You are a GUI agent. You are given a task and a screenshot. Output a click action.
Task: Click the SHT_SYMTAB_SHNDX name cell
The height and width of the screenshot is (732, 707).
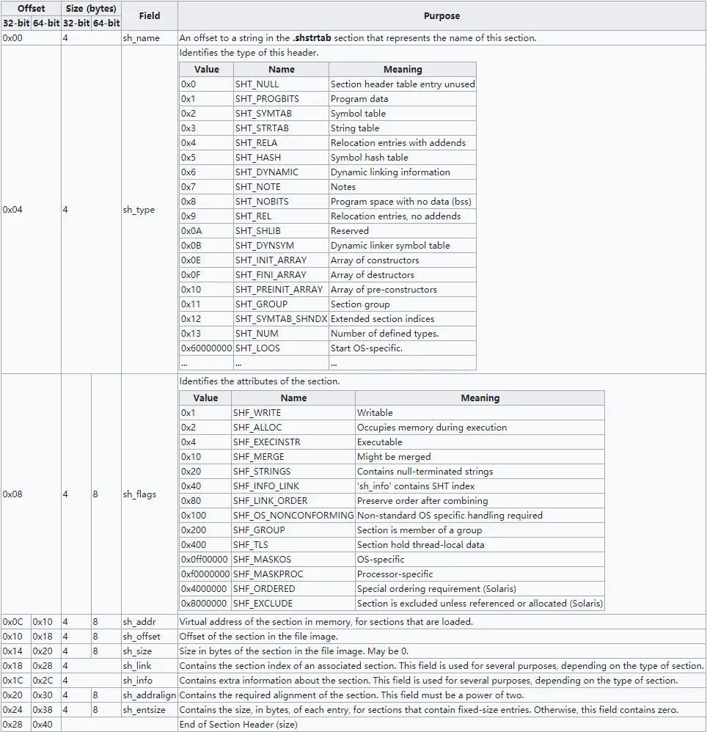tap(281, 319)
